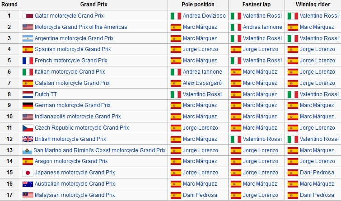This screenshot has width=341, height=201.
Task: Open the Aragon motorcycle Grand Prix link
Action: pyautogui.click(x=71, y=161)
